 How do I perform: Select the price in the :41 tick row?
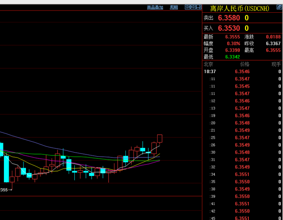point(242,204)
